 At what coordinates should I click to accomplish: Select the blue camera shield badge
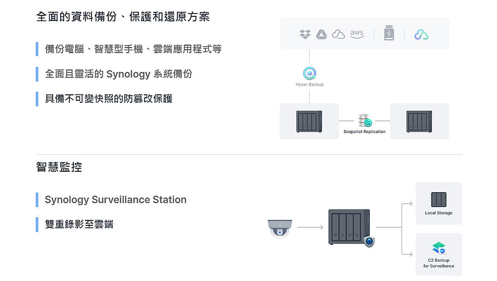(369, 242)
